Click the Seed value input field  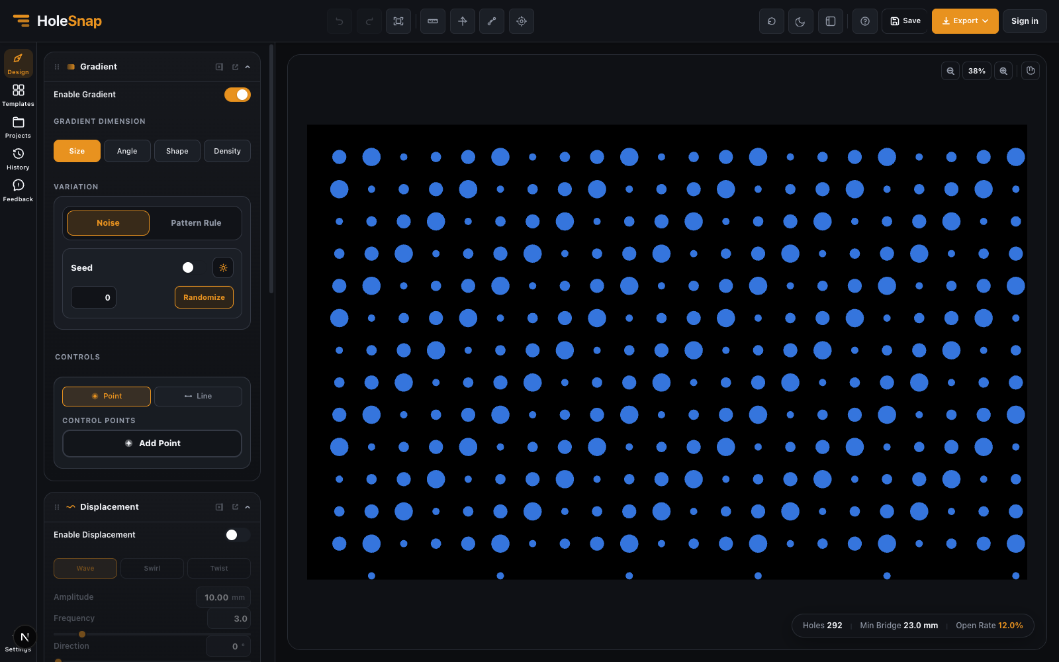pyautogui.click(x=93, y=297)
